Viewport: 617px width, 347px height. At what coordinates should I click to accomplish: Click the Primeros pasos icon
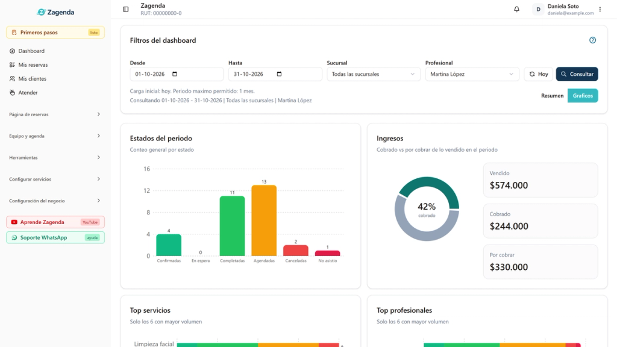(14, 33)
